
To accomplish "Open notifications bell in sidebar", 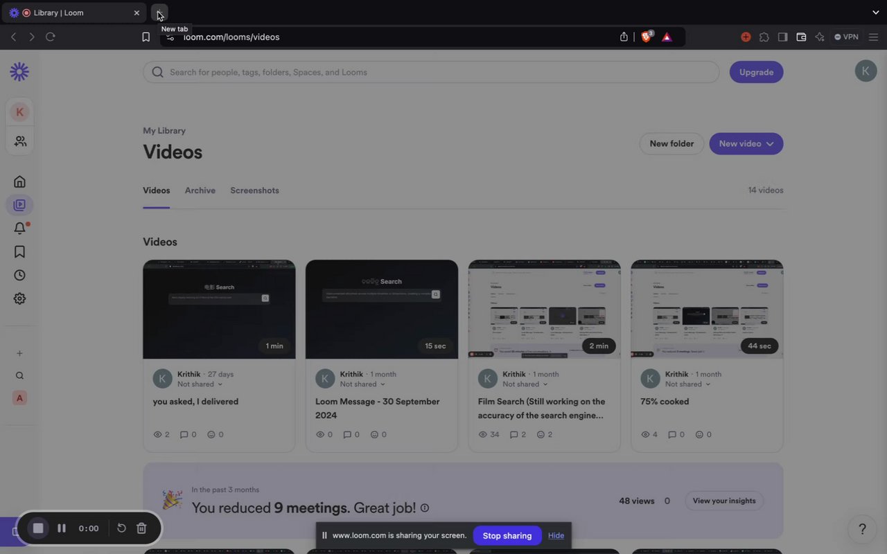I will click(20, 228).
